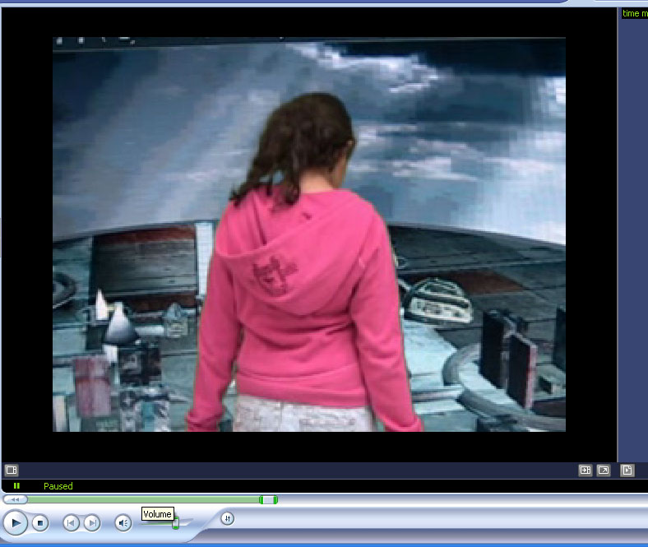Open Now Playing options icon below video

[12, 471]
